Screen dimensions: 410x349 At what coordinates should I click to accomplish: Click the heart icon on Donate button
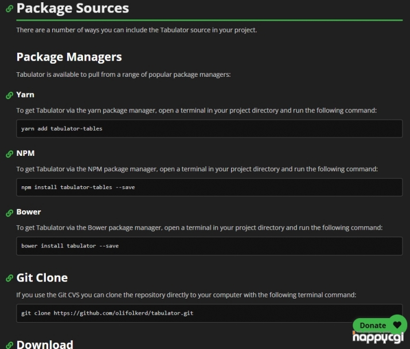(x=397, y=325)
